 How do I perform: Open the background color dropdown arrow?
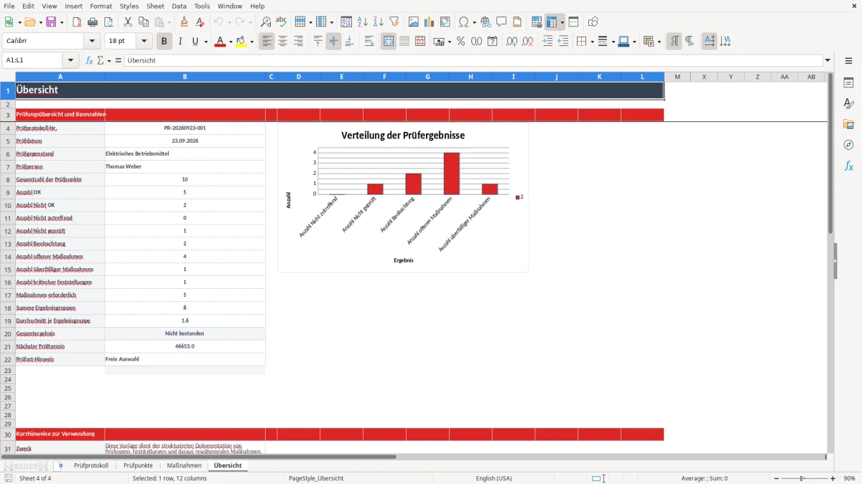coord(252,42)
